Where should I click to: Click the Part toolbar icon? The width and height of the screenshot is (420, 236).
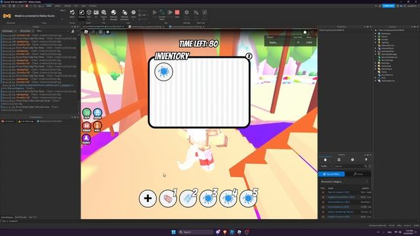pos(89,14)
